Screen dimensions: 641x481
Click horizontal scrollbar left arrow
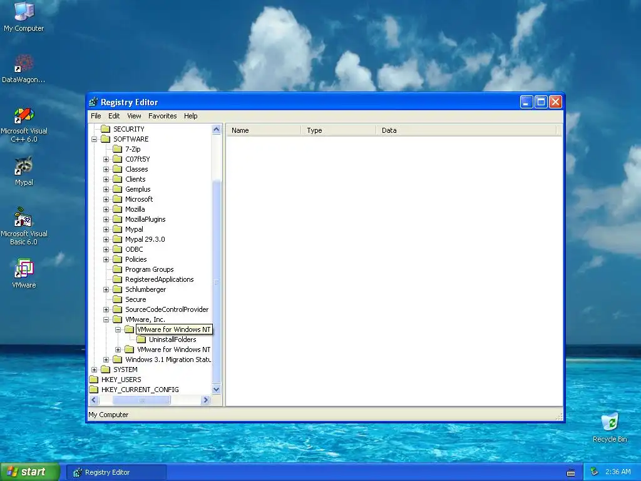(x=94, y=400)
